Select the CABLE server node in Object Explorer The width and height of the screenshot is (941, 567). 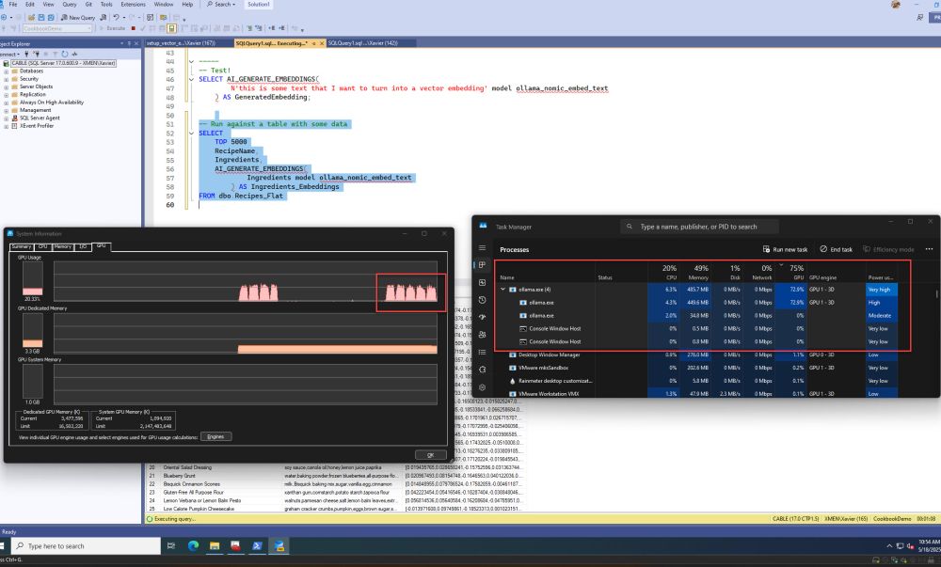click(x=63, y=63)
